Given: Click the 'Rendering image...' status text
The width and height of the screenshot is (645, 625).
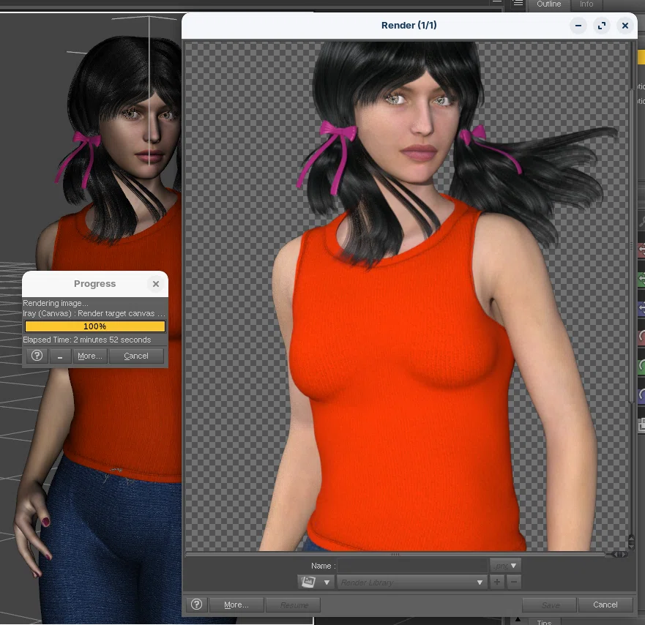Looking at the screenshot, I should point(56,303).
